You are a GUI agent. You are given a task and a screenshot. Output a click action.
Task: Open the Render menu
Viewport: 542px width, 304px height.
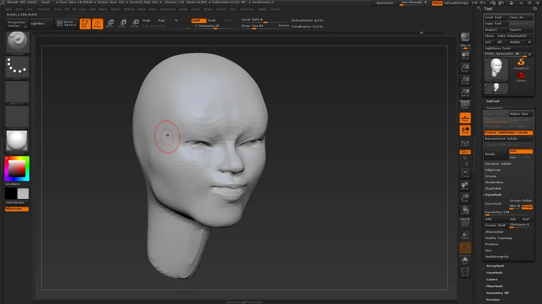point(183,9)
